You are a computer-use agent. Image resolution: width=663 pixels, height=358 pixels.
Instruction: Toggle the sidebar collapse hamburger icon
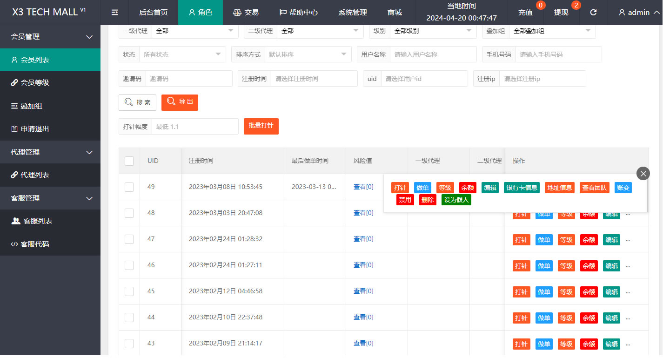click(115, 13)
